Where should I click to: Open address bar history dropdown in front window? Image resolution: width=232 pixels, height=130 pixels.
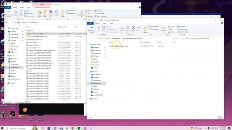point(173,38)
